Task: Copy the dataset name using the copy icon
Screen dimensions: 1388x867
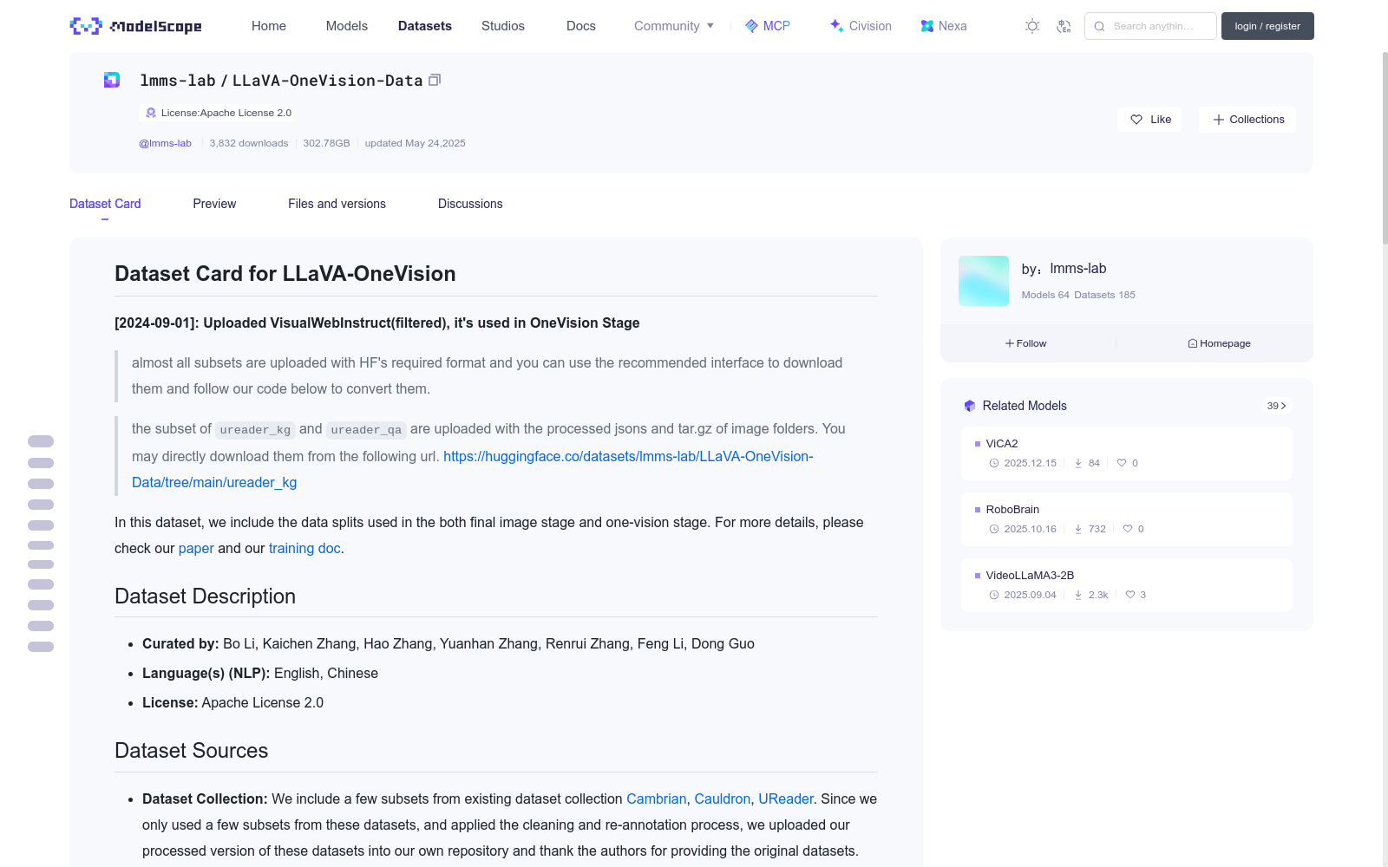Action: point(435,80)
